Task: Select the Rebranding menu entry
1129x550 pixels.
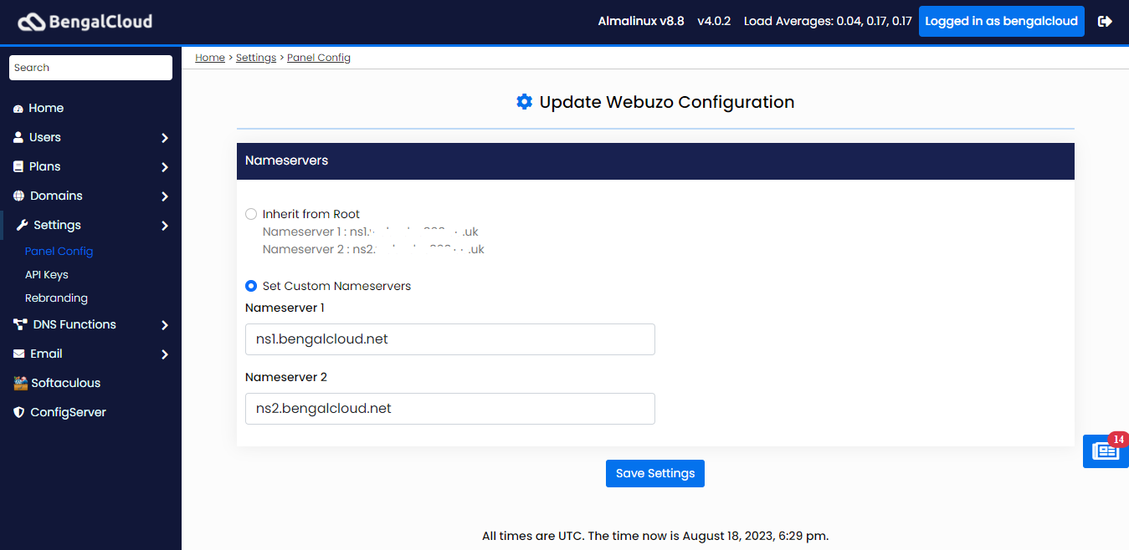Action: tap(56, 298)
